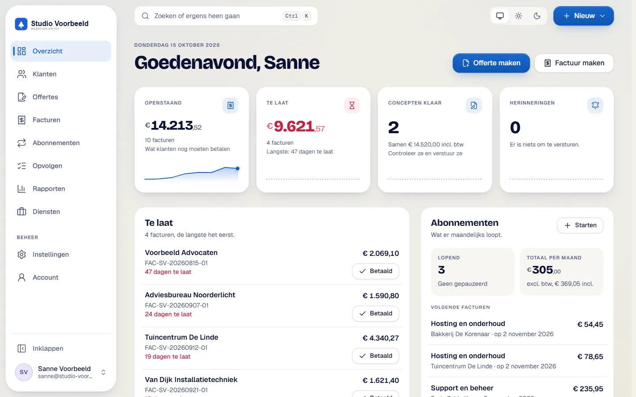This screenshot has width=636, height=397.
Task: Click the Lopend 3 subscriptions tile
Action: 473,272
